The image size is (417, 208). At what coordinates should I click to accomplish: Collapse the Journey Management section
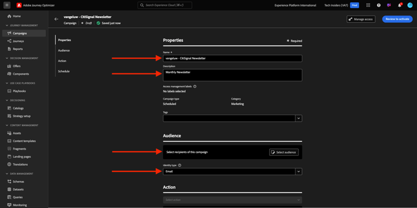coord(7,26)
